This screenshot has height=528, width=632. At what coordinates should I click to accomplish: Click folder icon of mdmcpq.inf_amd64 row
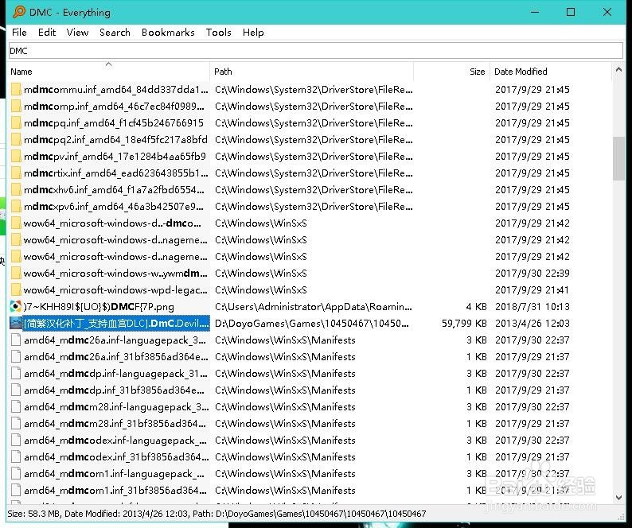(16, 122)
